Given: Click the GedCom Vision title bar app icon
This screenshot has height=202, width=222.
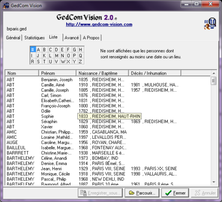Looking at the screenshot, I should pyautogui.click(x=6, y=6).
